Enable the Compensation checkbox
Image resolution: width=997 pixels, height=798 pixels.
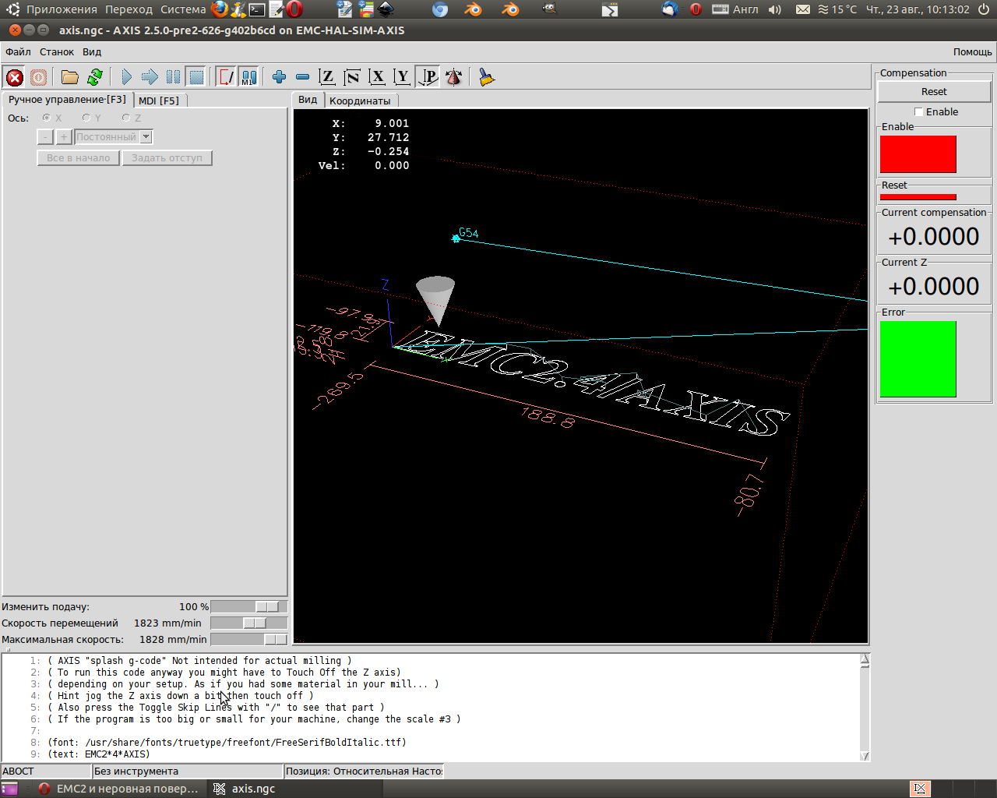[x=918, y=112]
